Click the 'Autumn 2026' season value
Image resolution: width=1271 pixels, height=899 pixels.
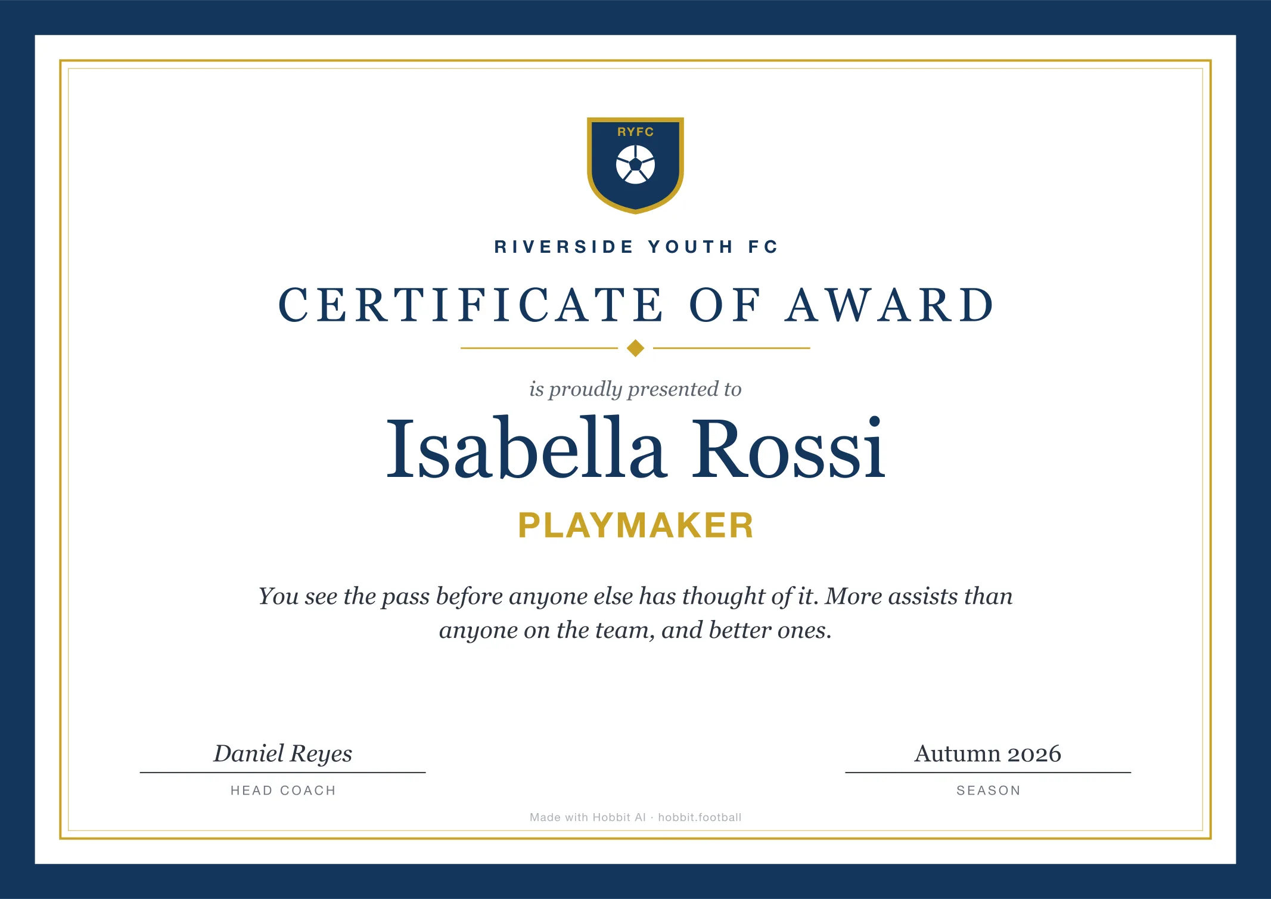click(x=988, y=754)
